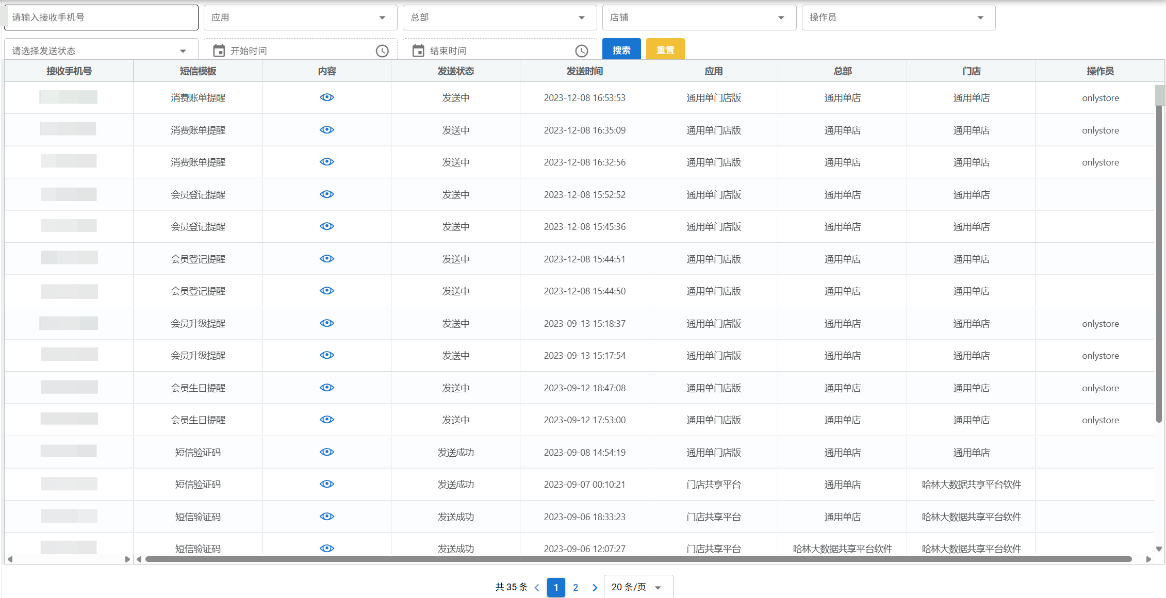Viewport: 1166px width, 598px height.
Task: Click the 2023-09-13 15:18:37 cell
Action: point(585,324)
